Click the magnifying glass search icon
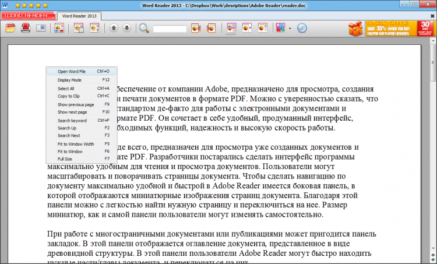The width and height of the screenshot is (437, 264). [144, 28]
